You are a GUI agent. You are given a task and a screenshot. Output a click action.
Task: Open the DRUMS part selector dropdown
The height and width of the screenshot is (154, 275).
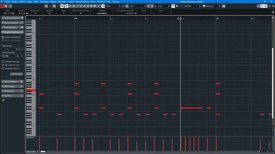[x=192, y=6]
